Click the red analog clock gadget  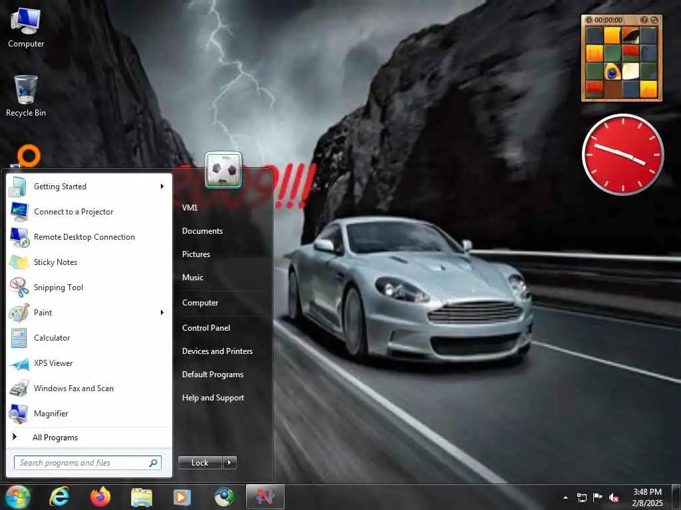622,154
